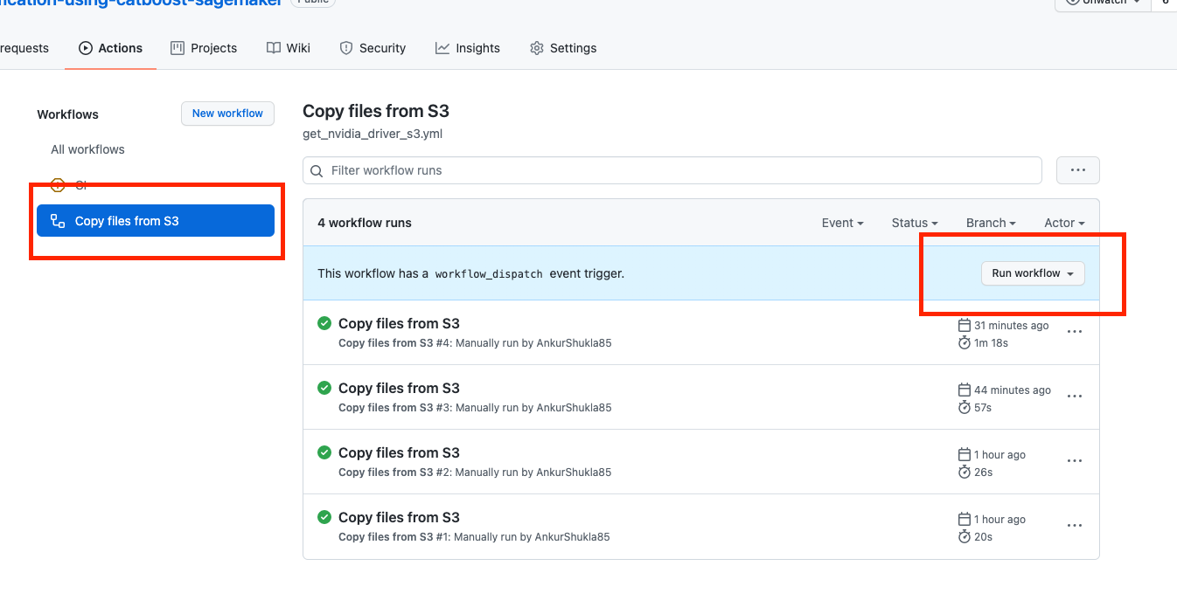Open the Event filter dropdown
1177x614 pixels.
(x=842, y=223)
